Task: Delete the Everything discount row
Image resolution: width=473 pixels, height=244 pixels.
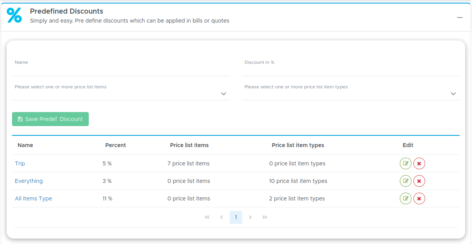Action: (419, 181)
